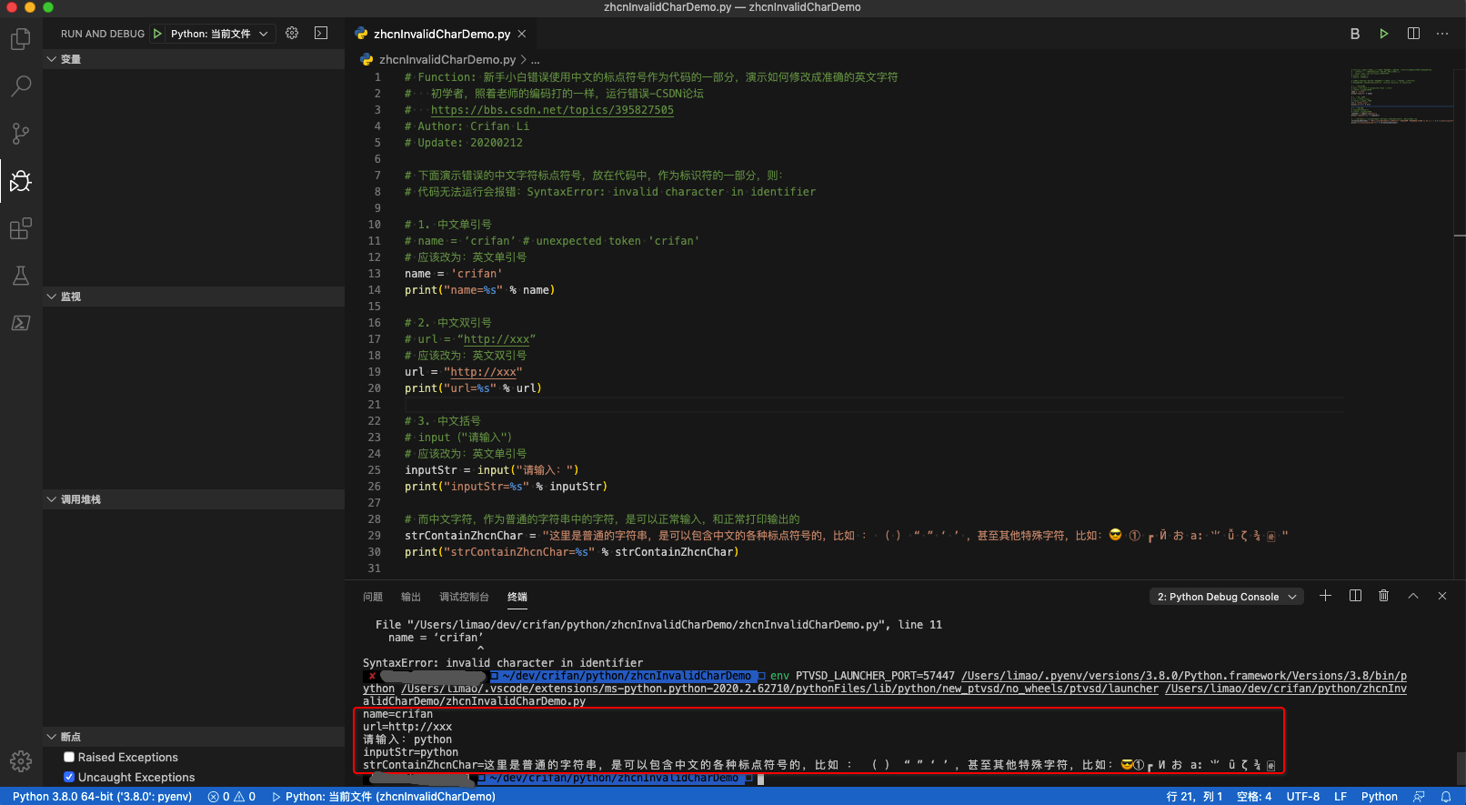Click Python: 当前文件 debug launcher in status bar
The height and width of the screenshot is (805, 1466).
coord(383,797)
